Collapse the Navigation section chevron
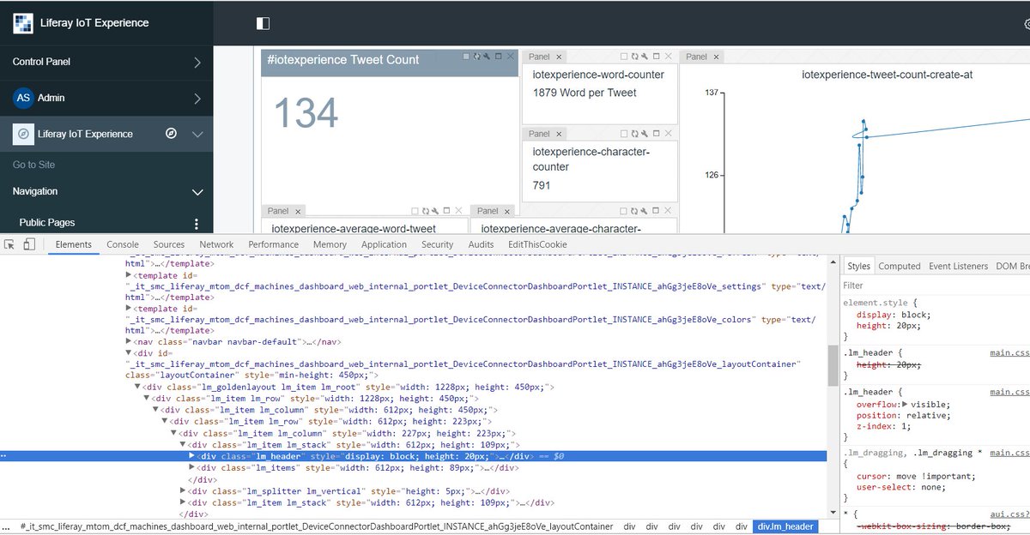 tap(197, 192)
